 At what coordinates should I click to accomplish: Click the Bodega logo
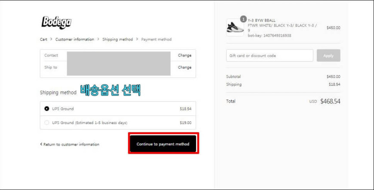(56, 22)
